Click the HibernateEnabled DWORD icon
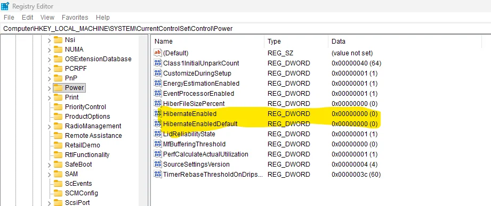The height and width of the screenshot is (206, 491). tap(157, 113)
